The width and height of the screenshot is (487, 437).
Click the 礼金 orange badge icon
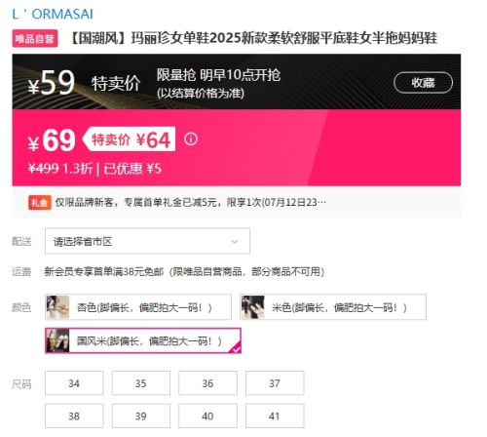pyautogui.click(x=40, y=203)
